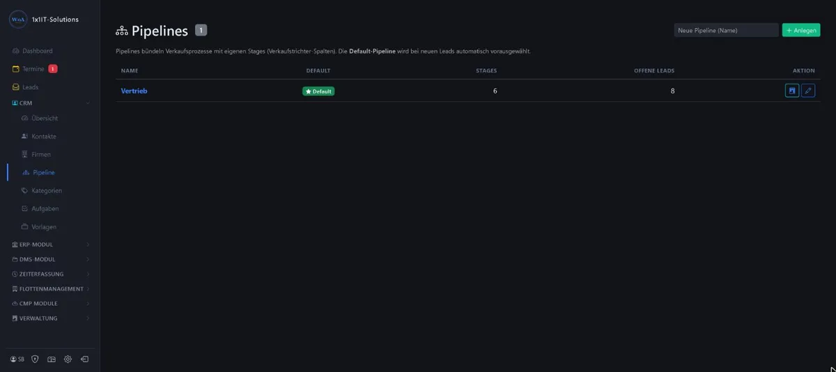
Task: Open Aufgaben under CRM
Action: point(40,208)
